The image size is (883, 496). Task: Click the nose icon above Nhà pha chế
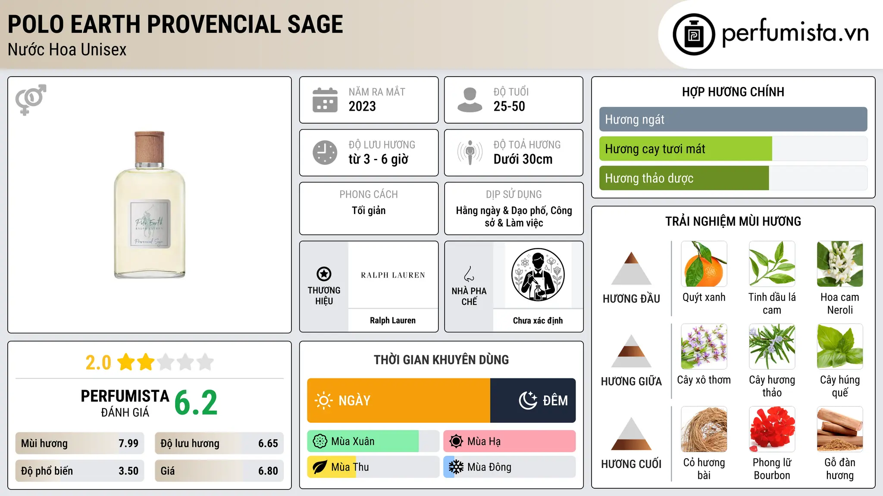pos(469,274)
